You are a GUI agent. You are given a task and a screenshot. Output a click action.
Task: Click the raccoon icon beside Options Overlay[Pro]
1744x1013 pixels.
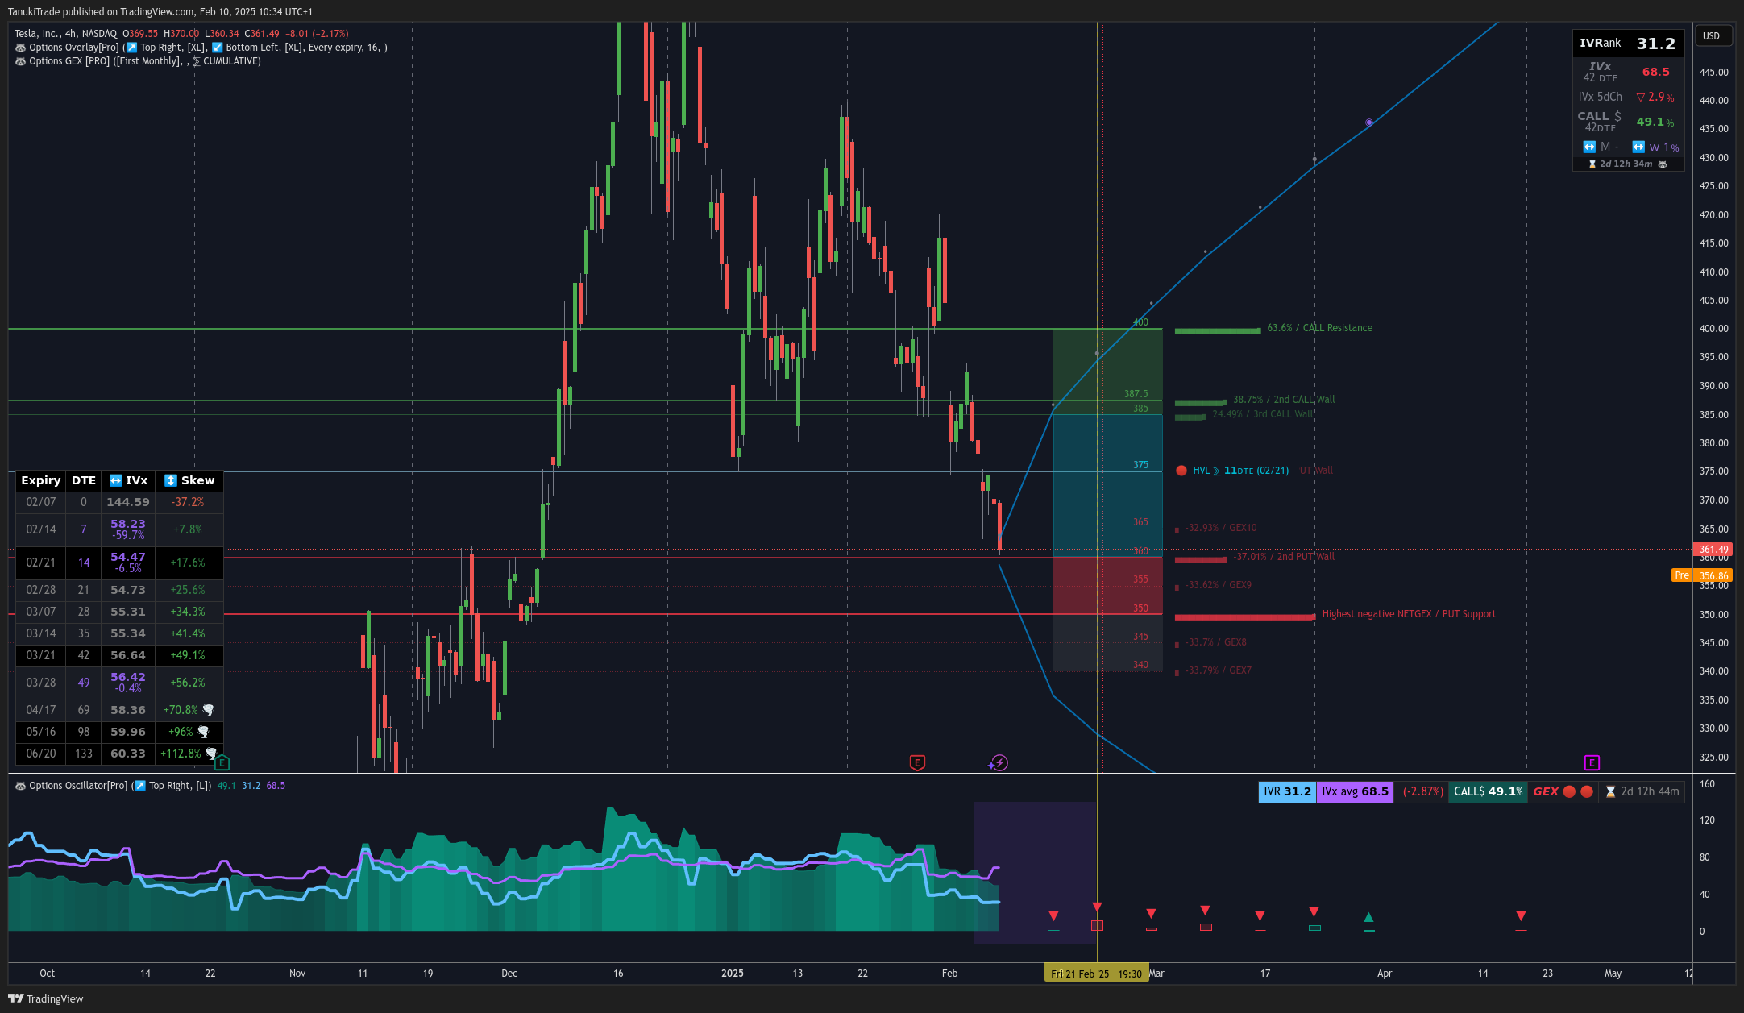(x=20, y=48)
